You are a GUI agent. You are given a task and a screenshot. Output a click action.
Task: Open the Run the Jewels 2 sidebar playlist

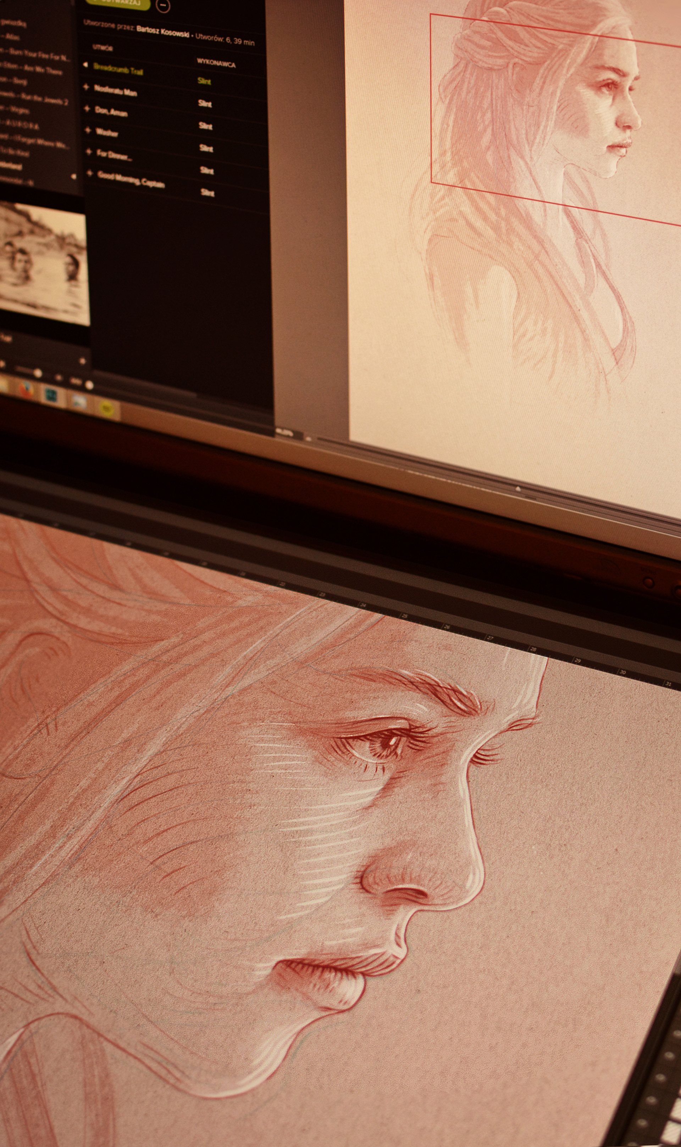tap(34, 99)
